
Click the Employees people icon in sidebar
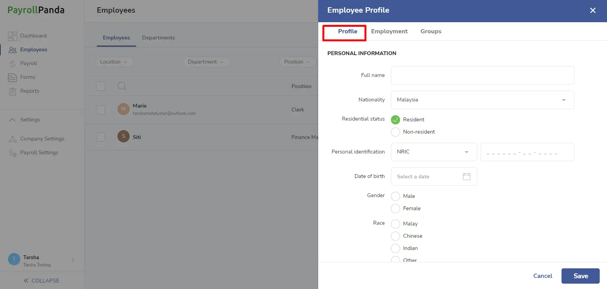click(13, 50)
